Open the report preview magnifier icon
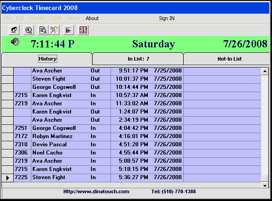 pos(43,30)
